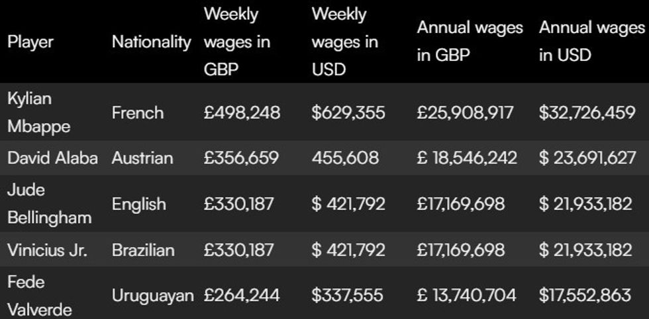Select the $629,355 weekly USD value
This screenshot has width=649, height=319.
(x=348, y=113)
